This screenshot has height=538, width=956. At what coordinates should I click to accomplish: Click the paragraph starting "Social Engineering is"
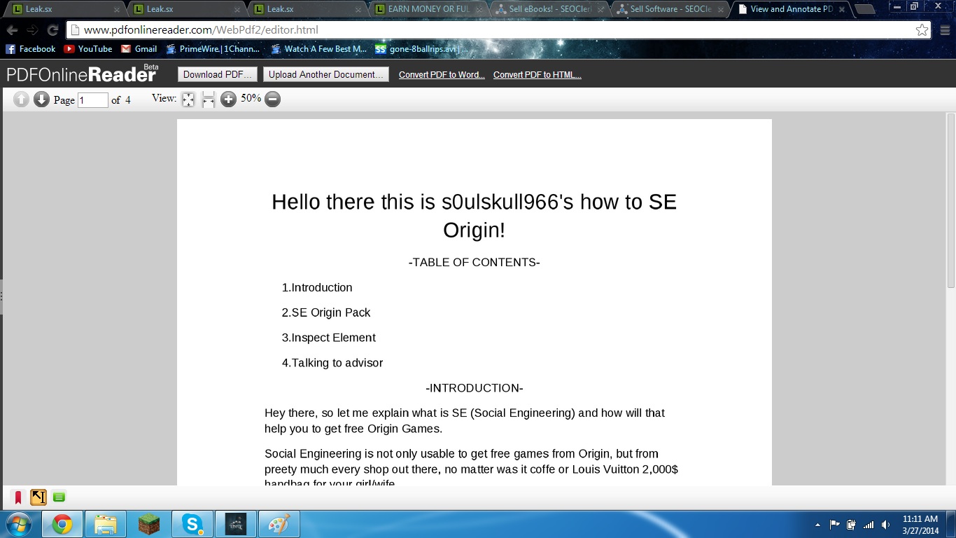[472, 469]
